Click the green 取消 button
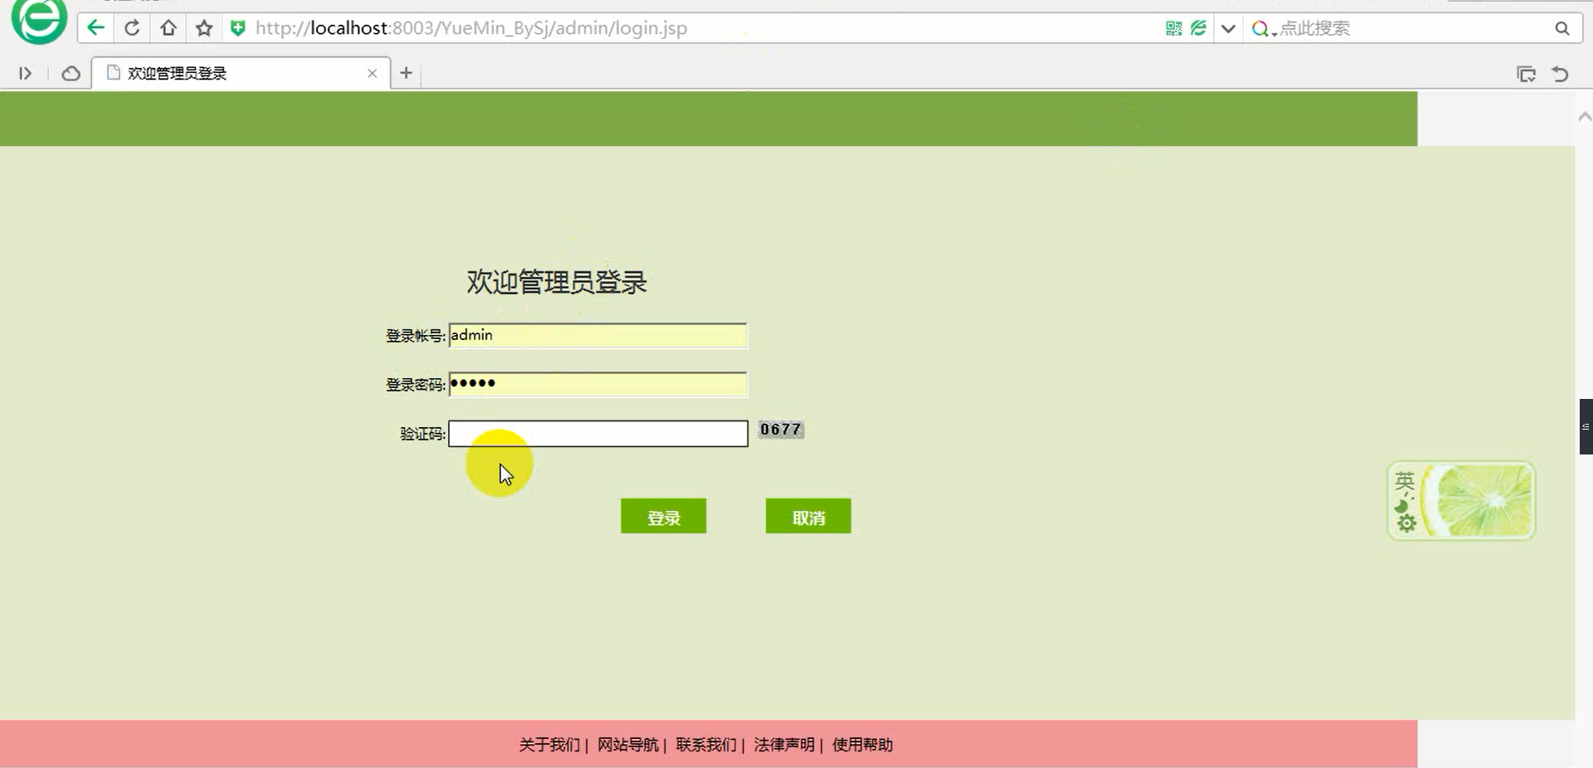 [808, 516]
